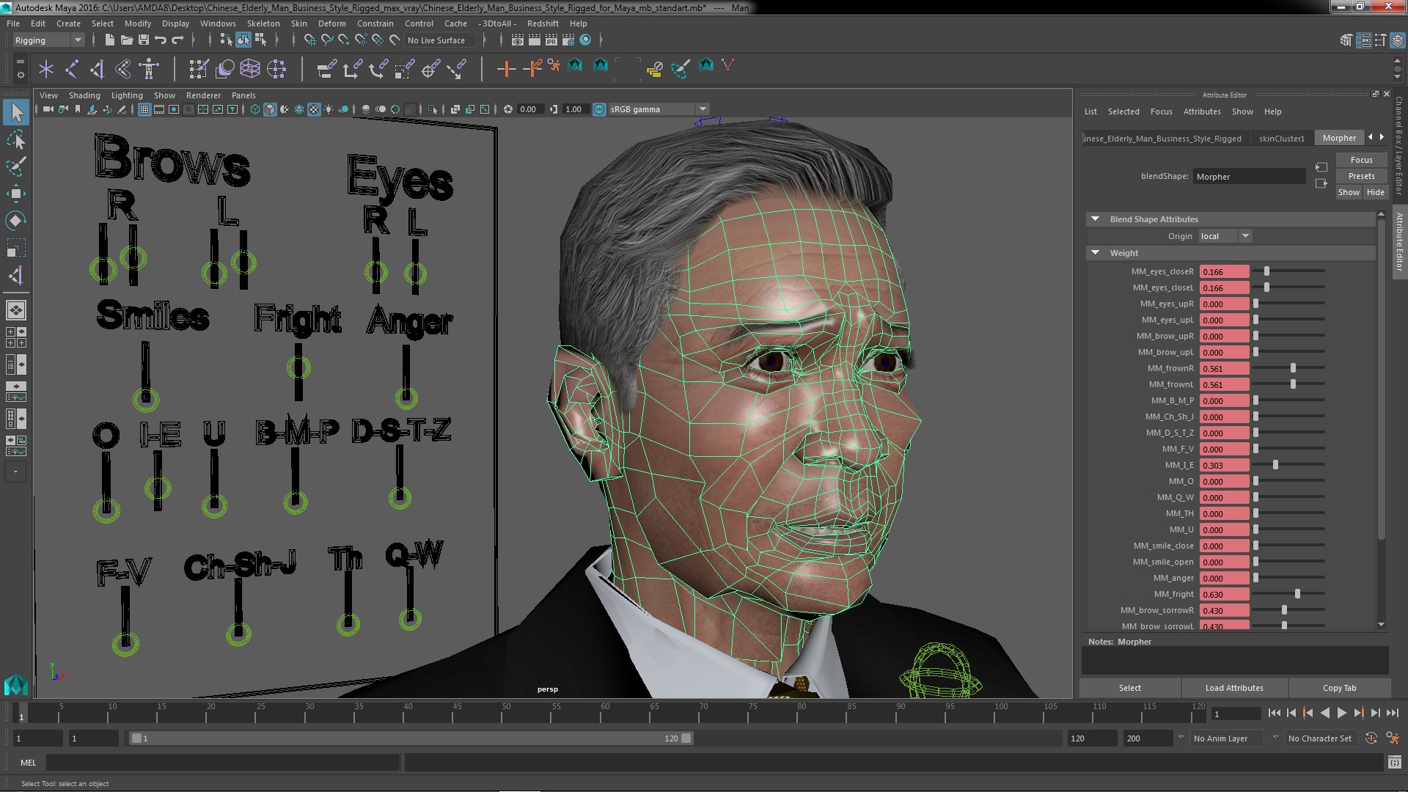Choose the Paint selection tool
The image size is (1408, 792).
tap(16, 166)
